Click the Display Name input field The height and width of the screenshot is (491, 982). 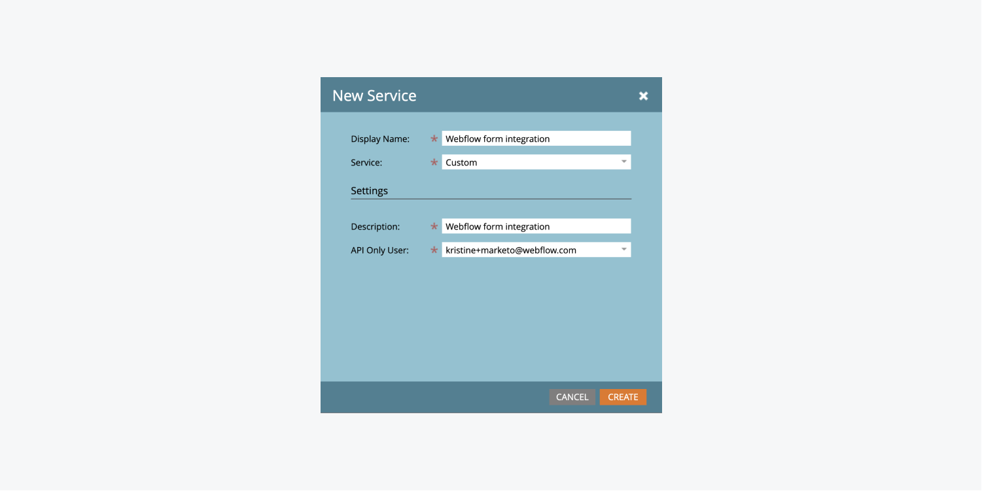(x=536, y=139)
